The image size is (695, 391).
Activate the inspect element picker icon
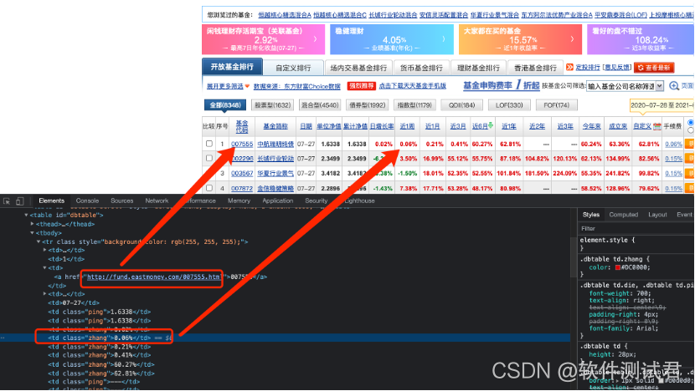click(x=7, y=201)
